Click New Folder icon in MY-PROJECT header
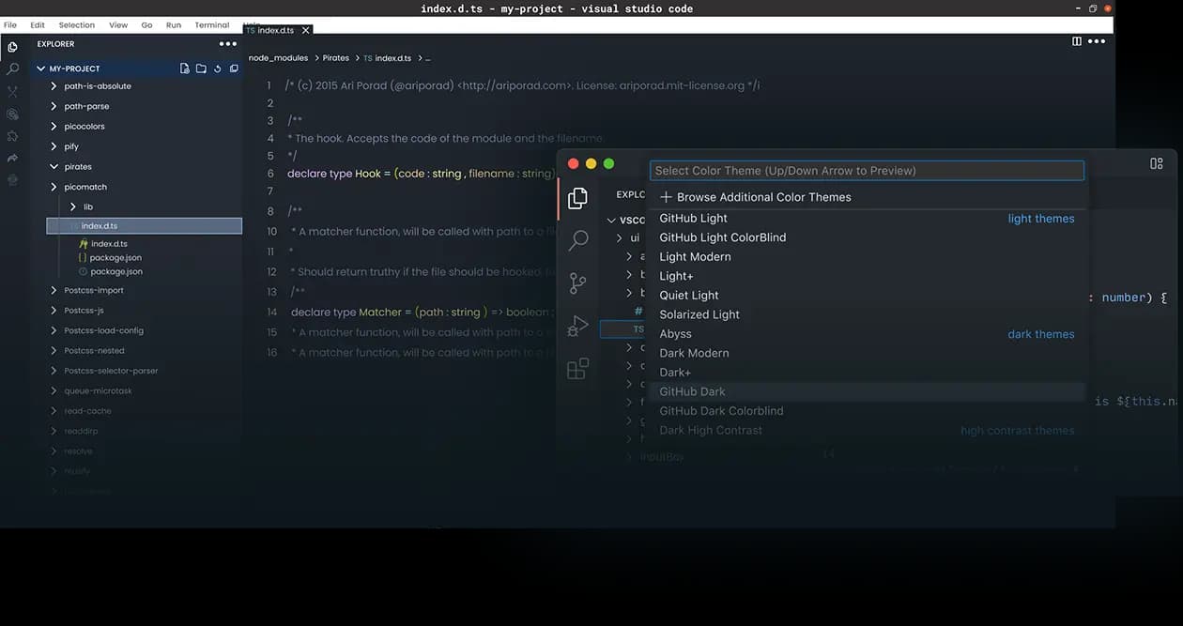 (x=201, y=69)
